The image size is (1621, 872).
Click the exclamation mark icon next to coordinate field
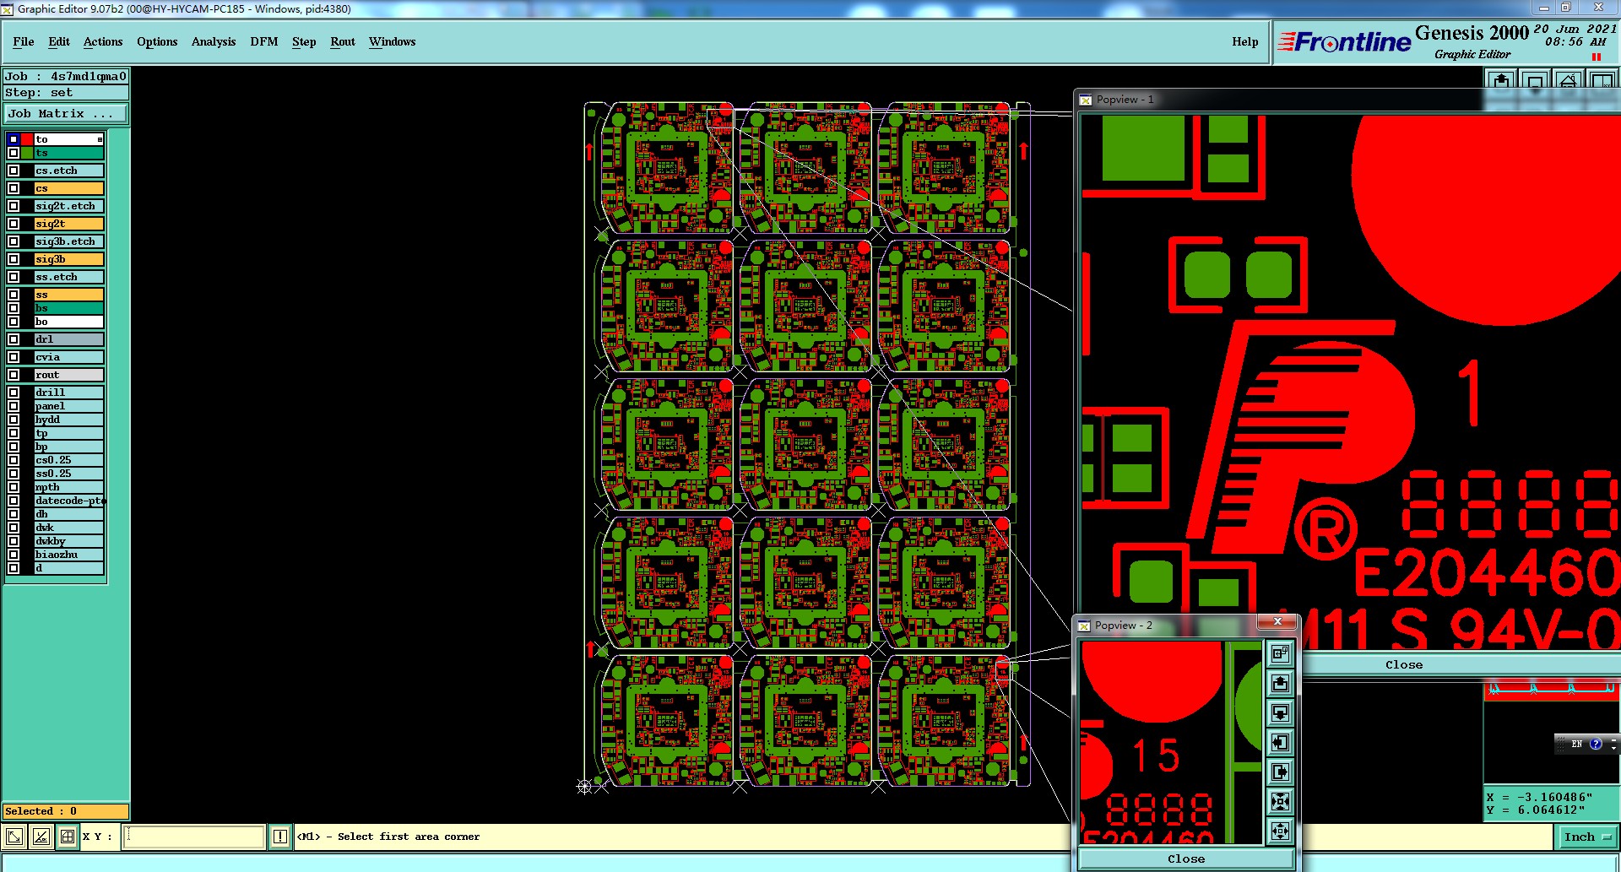pos(280,837)
